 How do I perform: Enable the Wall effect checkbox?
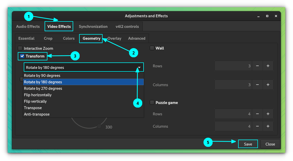pos(152,48)
